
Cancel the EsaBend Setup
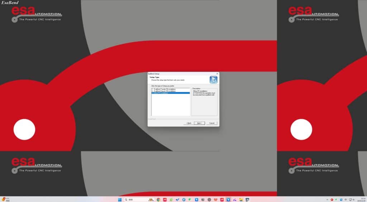point(212,123)
